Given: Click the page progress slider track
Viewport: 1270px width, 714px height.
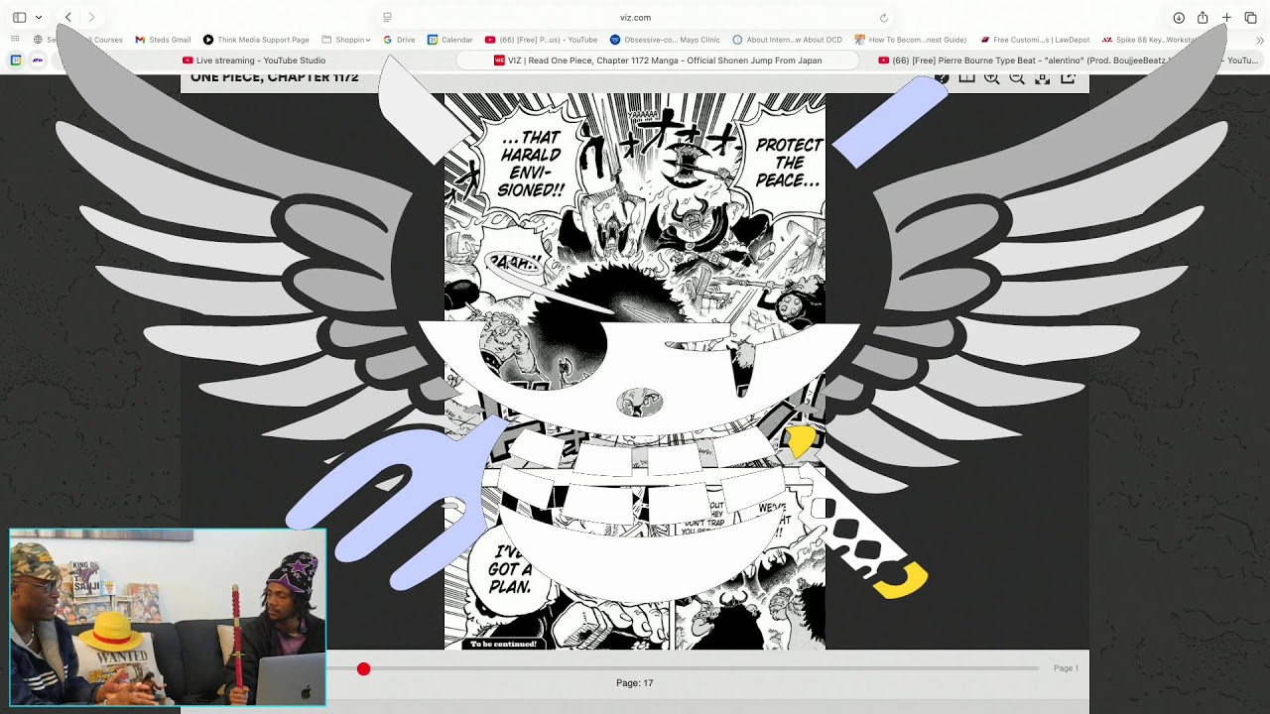Looking at the screenshot, I should point(685,669).
